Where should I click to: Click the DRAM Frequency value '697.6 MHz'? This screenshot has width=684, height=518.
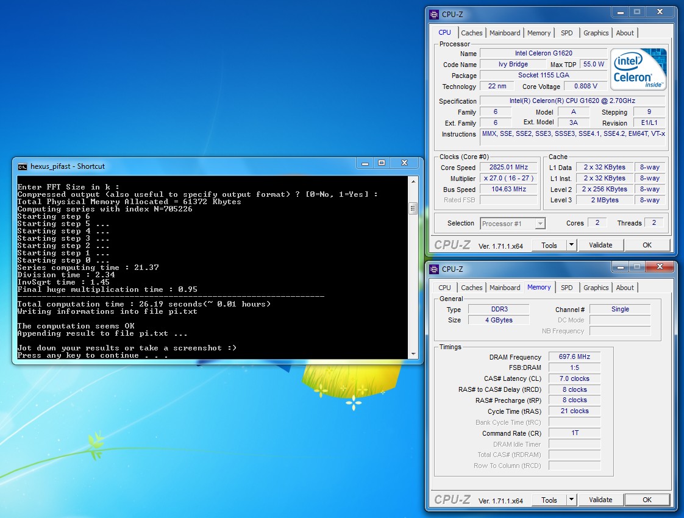click(574, 357)
